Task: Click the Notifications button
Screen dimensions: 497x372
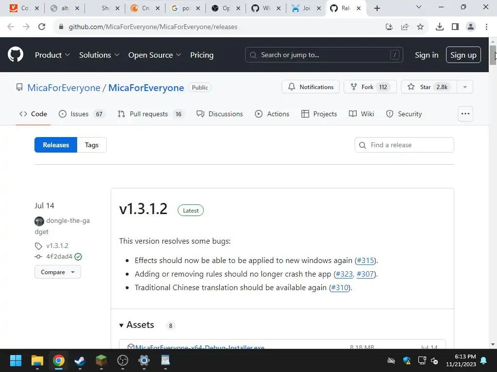Action: pos(311,87)
